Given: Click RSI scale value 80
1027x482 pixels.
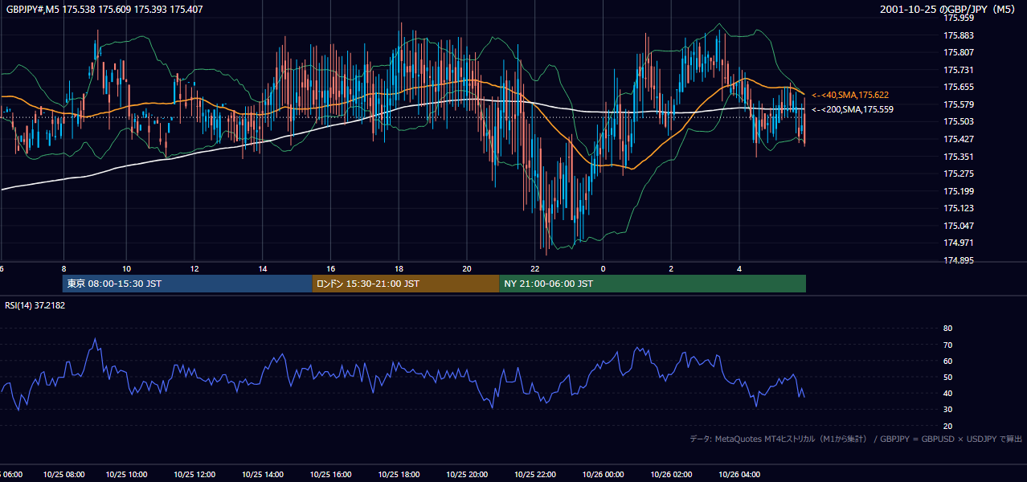Looking at the screenshot, I should coord(947,329).
